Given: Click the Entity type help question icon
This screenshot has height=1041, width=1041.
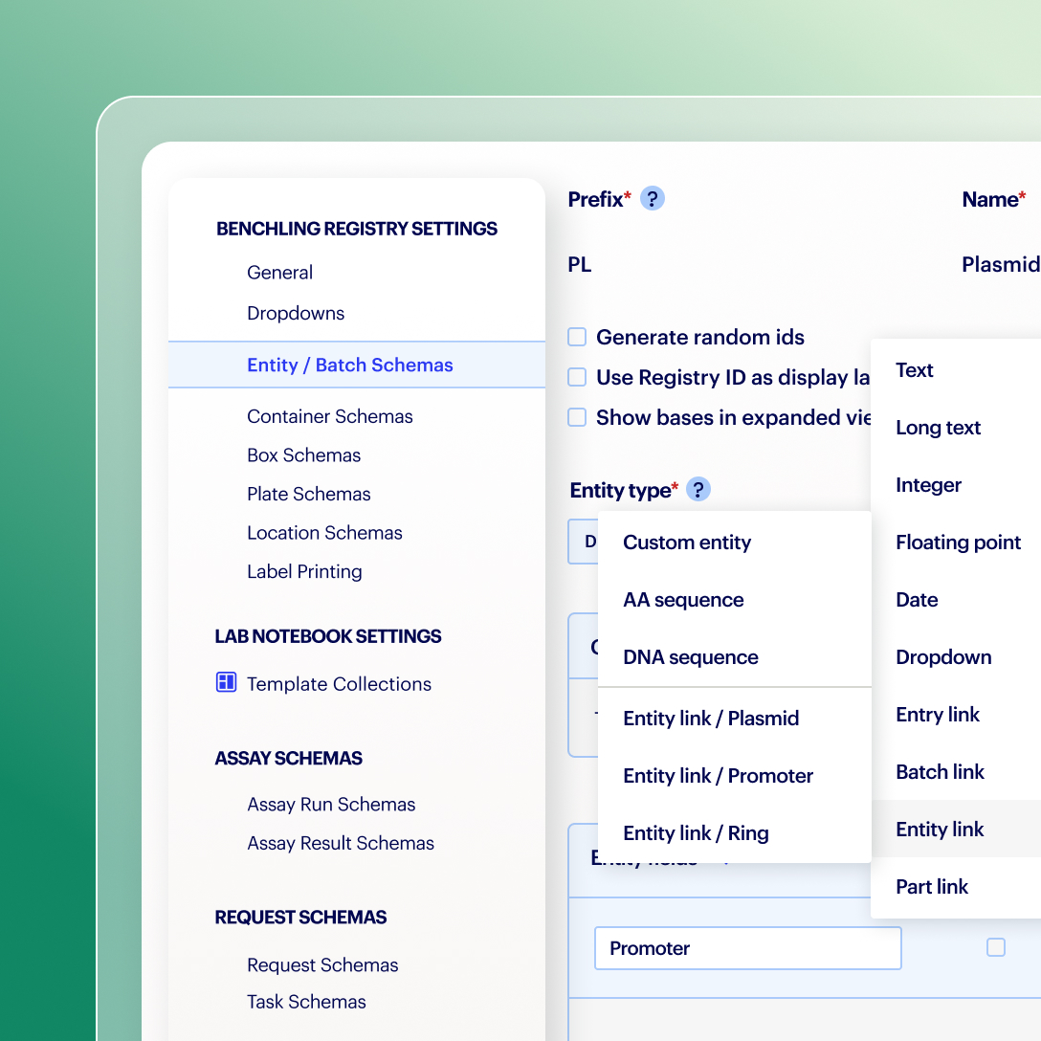Looking at the screenshot, I should tap(698, 489).
